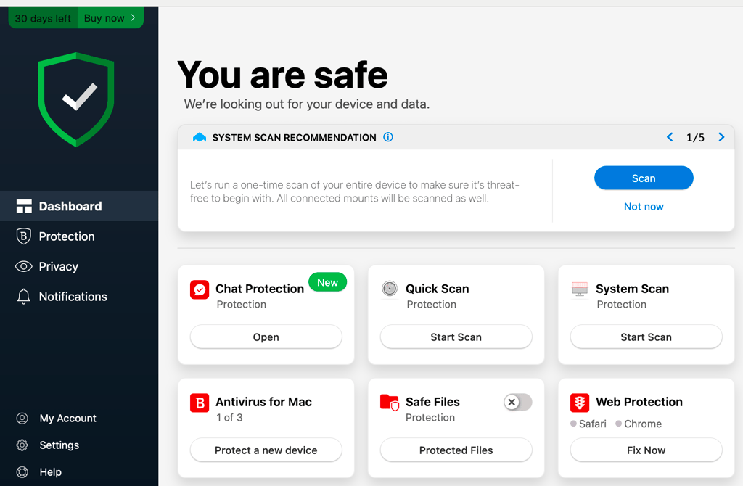Click the Privacy eye icon

24,266
